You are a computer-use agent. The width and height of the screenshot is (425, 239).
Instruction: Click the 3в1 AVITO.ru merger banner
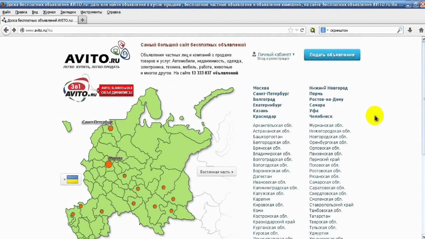[98, 88]
